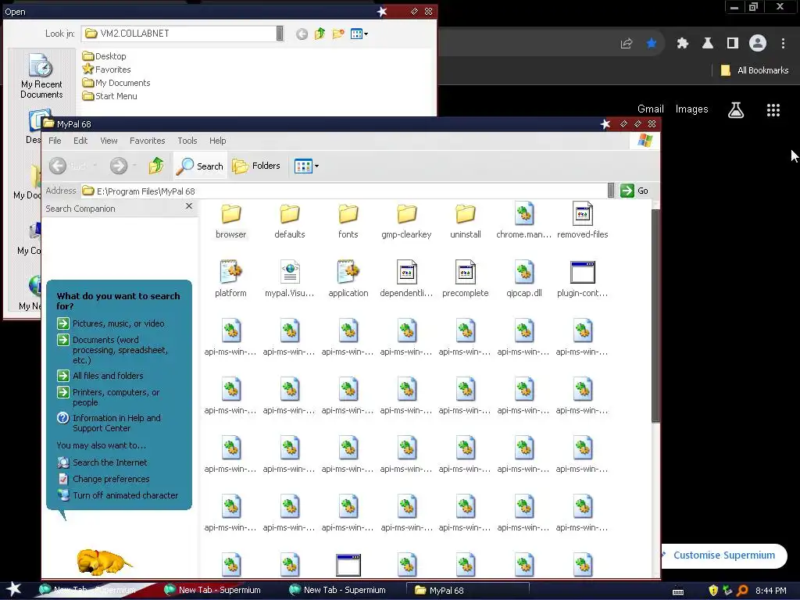Click Information in Help and Support Center
The height and width of the screenshot is (600, 800).
(109, 423)
